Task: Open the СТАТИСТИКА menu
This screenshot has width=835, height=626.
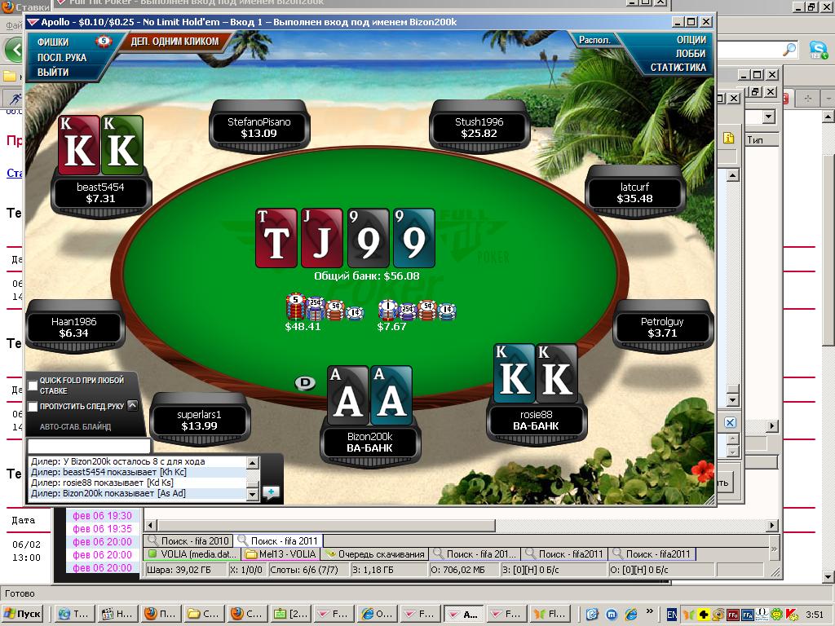Action: point(678,68)
